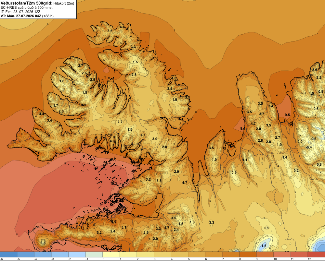This screenshot has width=325, height=261.
Task: Click the '-6' tick label on the colour scale
Action: [x=1, y=259]
